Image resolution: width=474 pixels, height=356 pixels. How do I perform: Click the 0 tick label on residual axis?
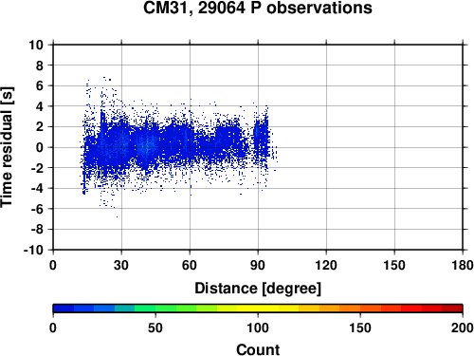[40, 147]
